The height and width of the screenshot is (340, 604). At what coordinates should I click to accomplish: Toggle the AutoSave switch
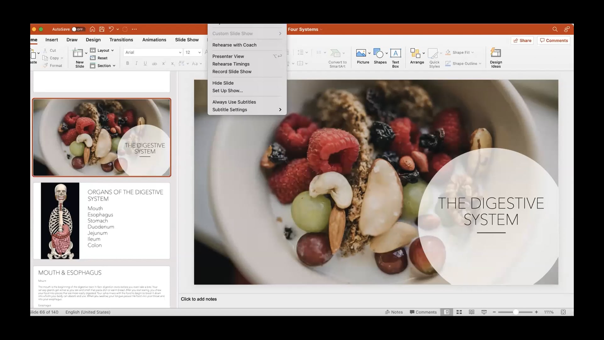(x=77, y=29)
